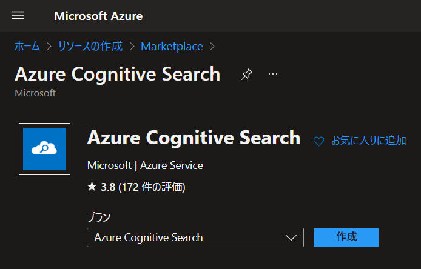Screen dimensions: 421x269
Task: Navigate to リソースの作成 breadcrumb
Action: (x=90, y=47)
